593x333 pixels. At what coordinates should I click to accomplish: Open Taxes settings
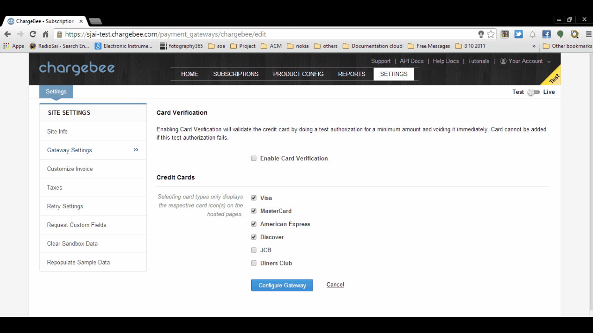[x=93, y=187]
